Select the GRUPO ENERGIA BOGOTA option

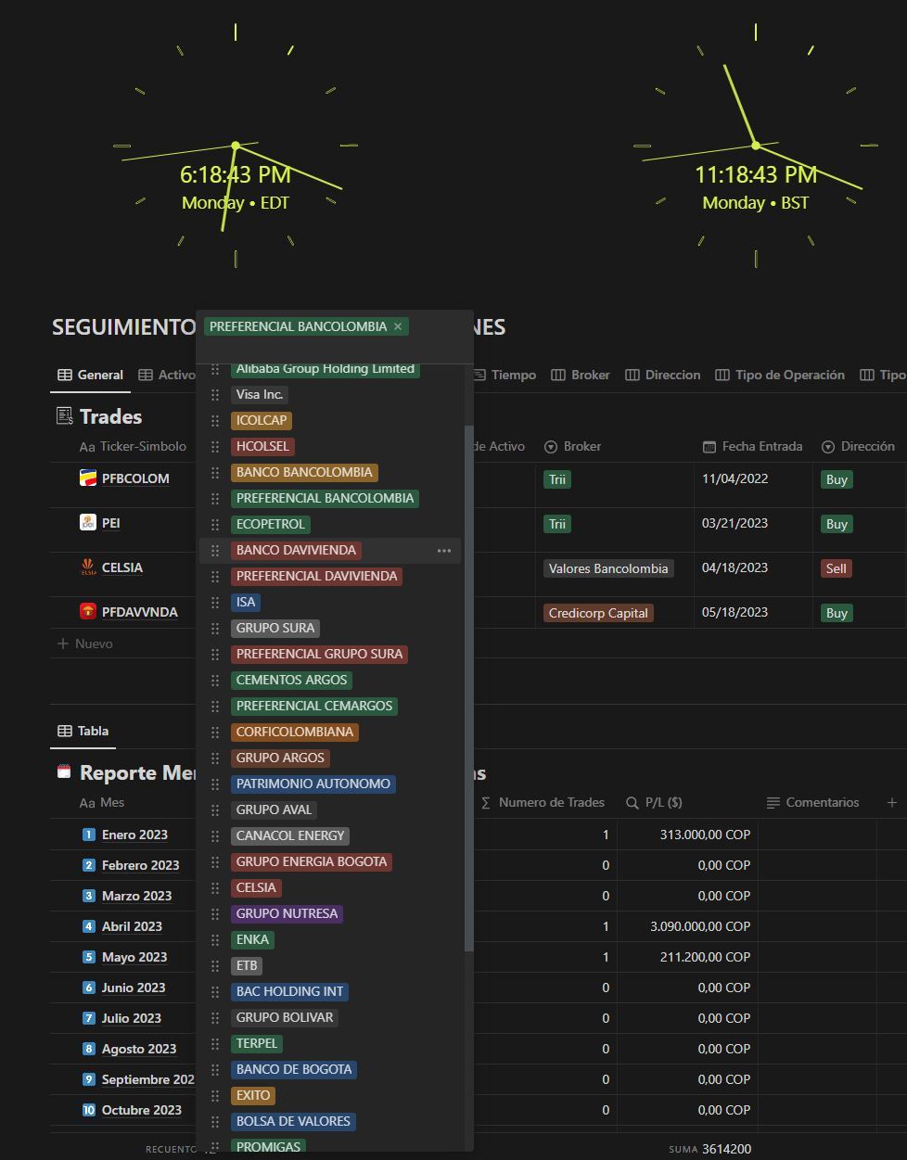click(312, 861)
